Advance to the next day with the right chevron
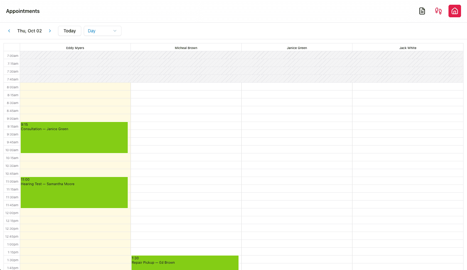The width and height of the screenshot is (467, 270). [50, 31]
